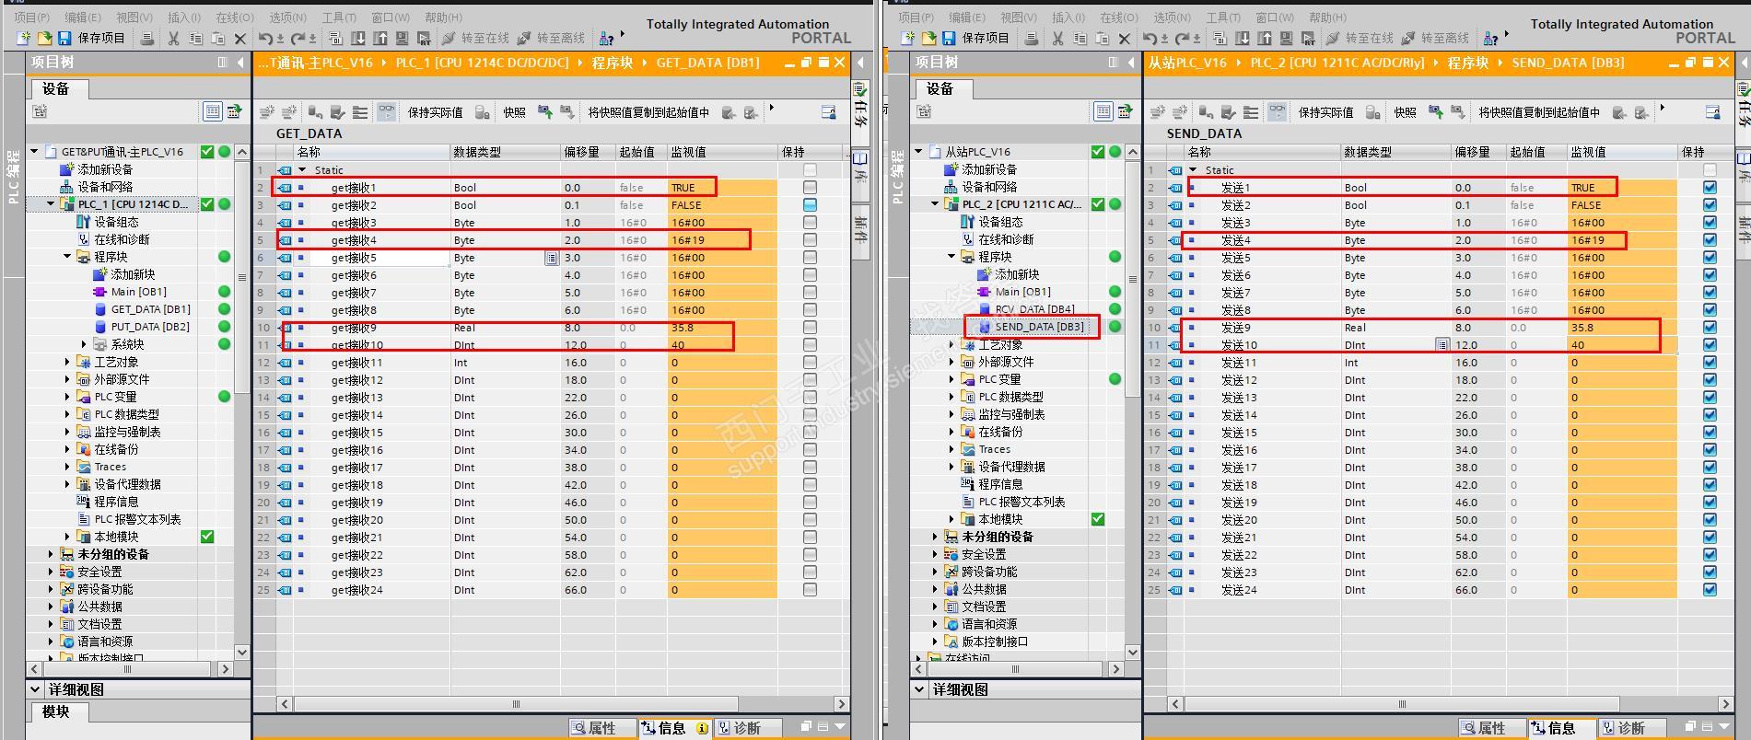The height and width of the screenshot is (740, 1751).
Task: Click open project icon in left window
Action: (44, 39)
